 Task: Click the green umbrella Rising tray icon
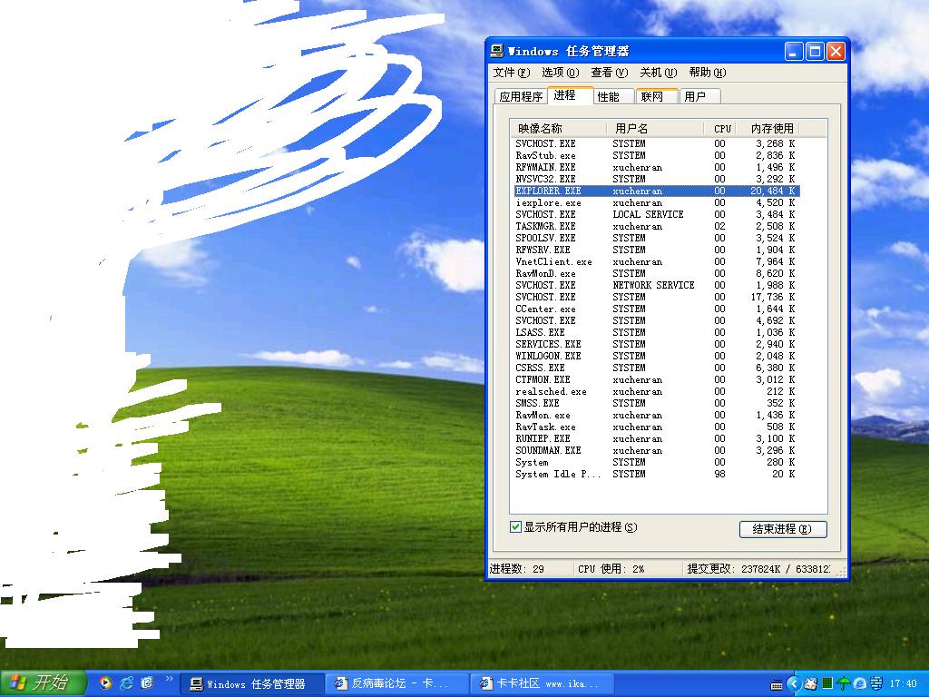[843, 684]
